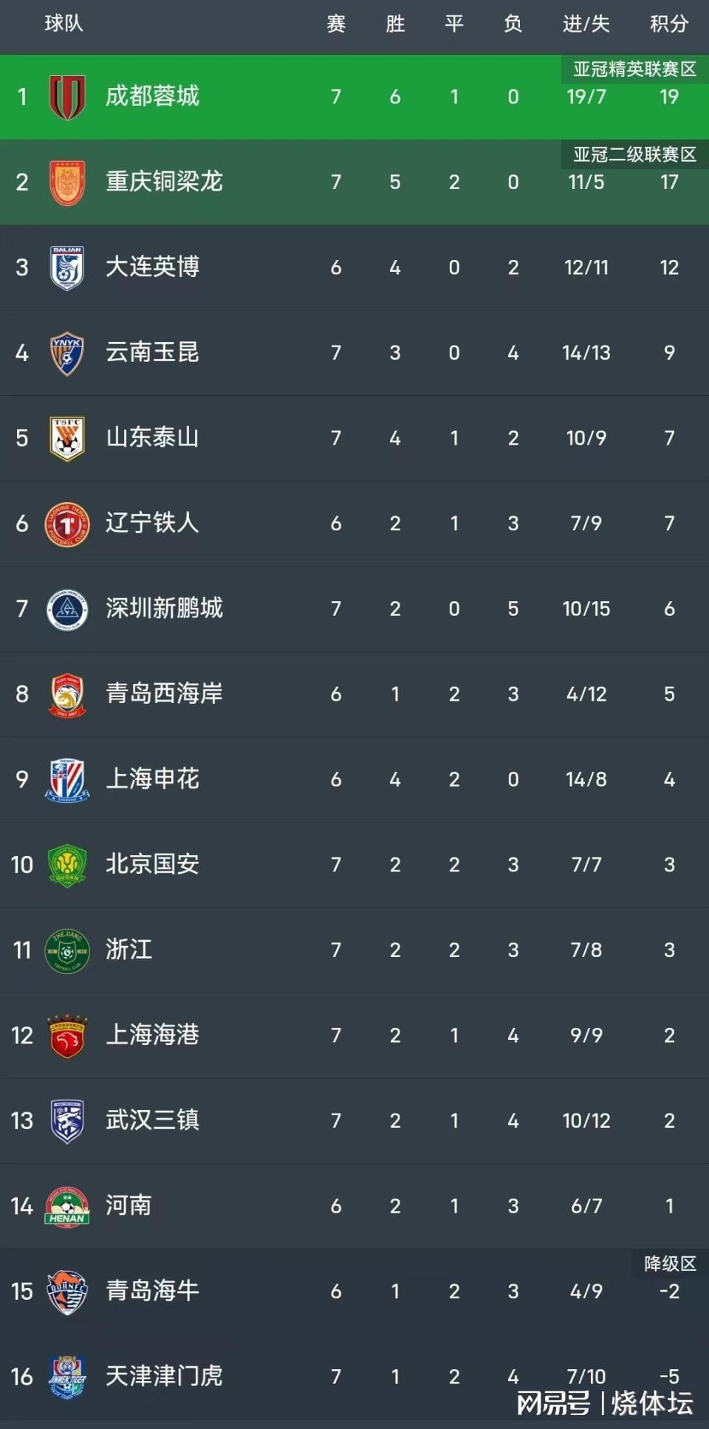Select the 积分 points column header

pyautogui.click(x=669, y=24)
